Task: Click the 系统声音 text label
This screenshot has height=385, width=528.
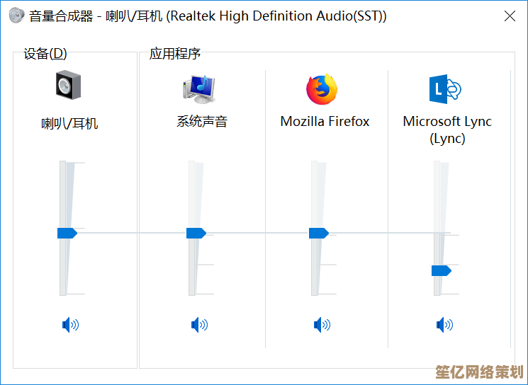Action: pyautogui.click(x=202, y=122)
